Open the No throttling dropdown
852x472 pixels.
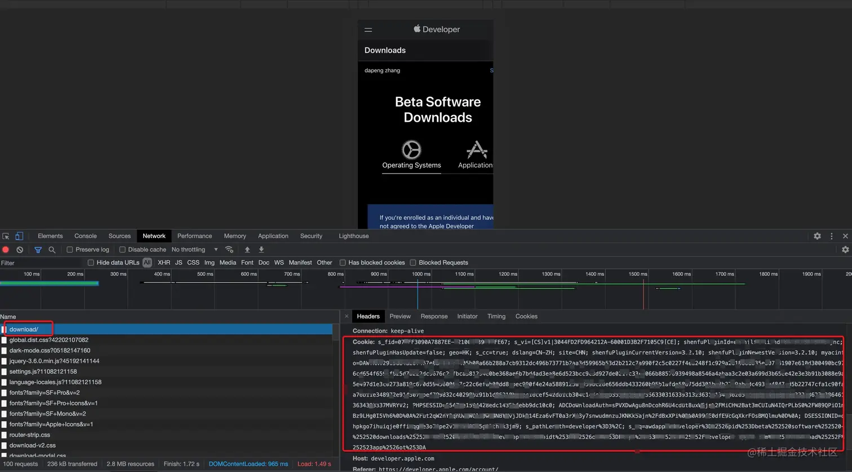pos(194,250)
